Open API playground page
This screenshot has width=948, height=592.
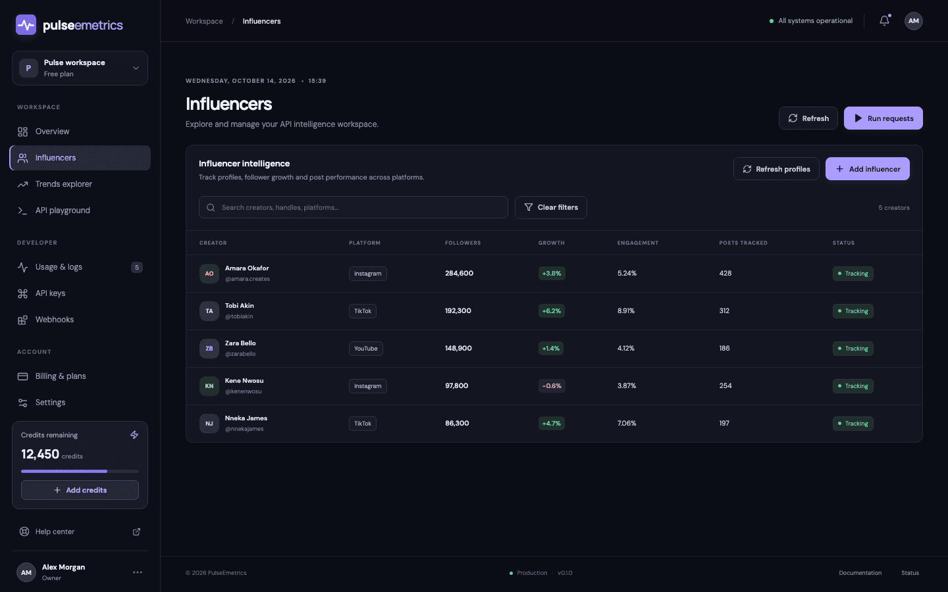tap(80, 210)
